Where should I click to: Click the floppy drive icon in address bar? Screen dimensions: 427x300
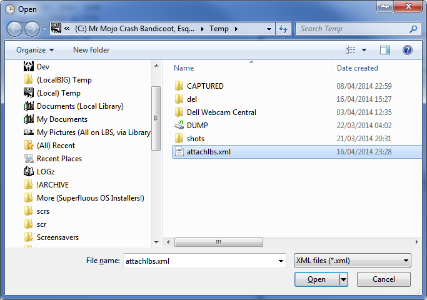(56, 29)
